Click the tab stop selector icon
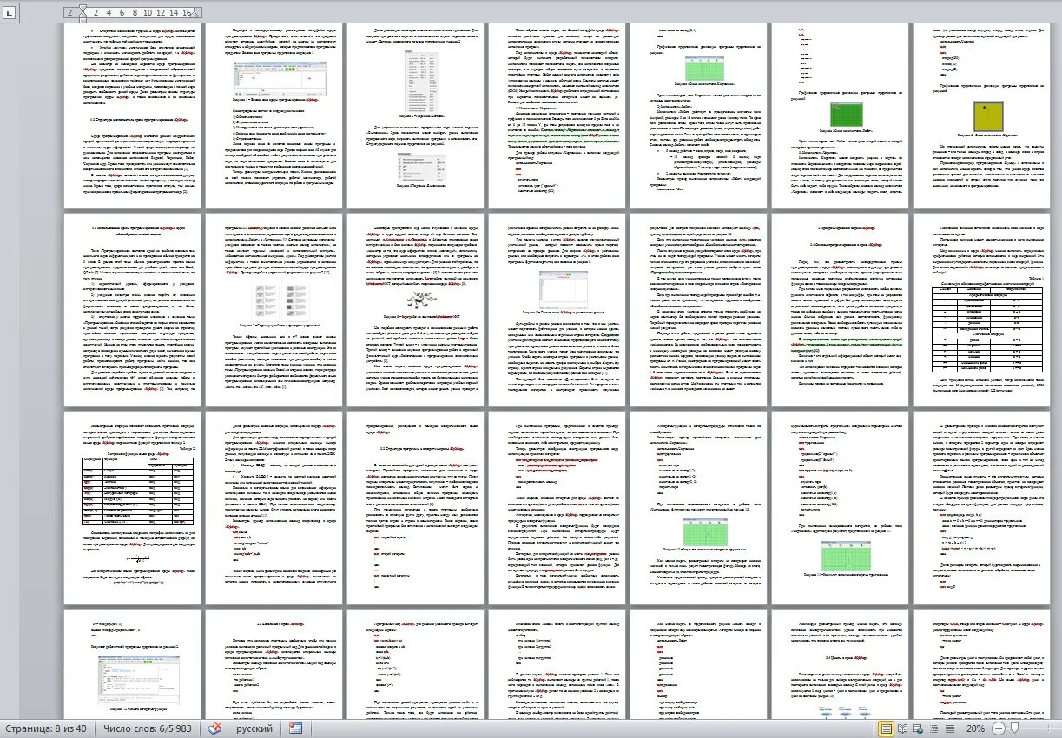Image resolution: width=1062 pixels, height=738 pixels. (x=9, y=14)
